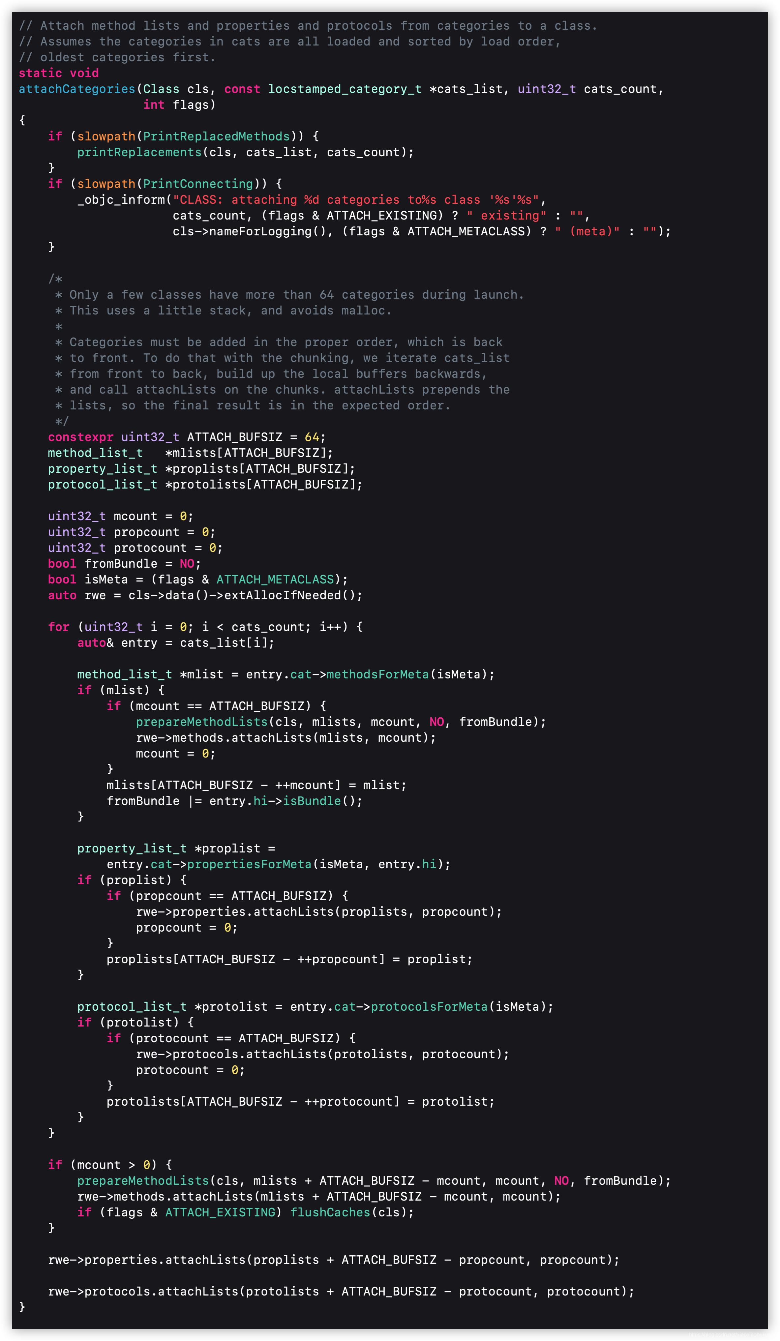Click final 'rwe->protocols.attachLists(protolists + ...' line
This screenshot has height=1341, width=780.
(x=341, y=1292)
